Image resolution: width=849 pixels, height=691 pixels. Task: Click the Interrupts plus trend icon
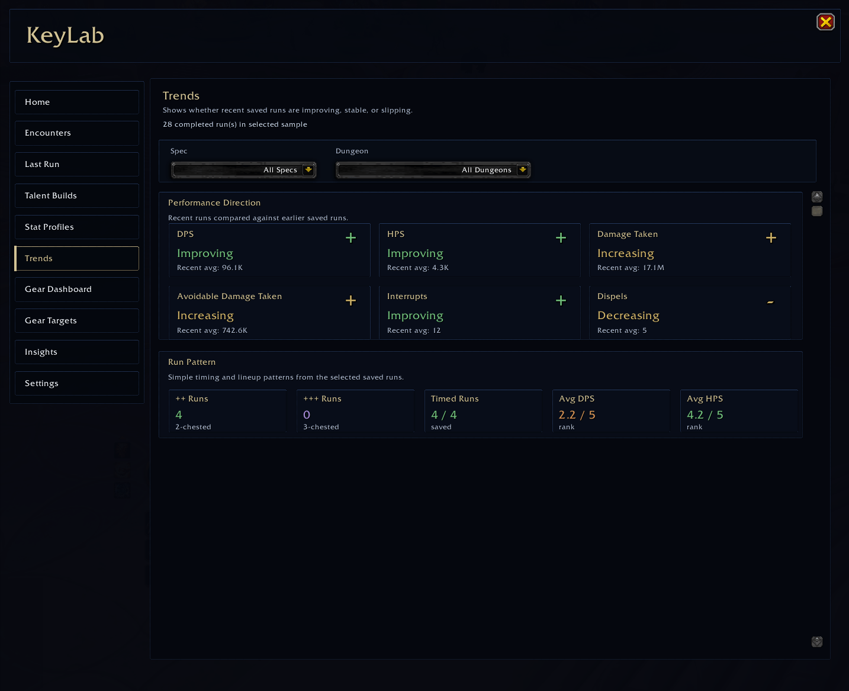click(561, 301)
